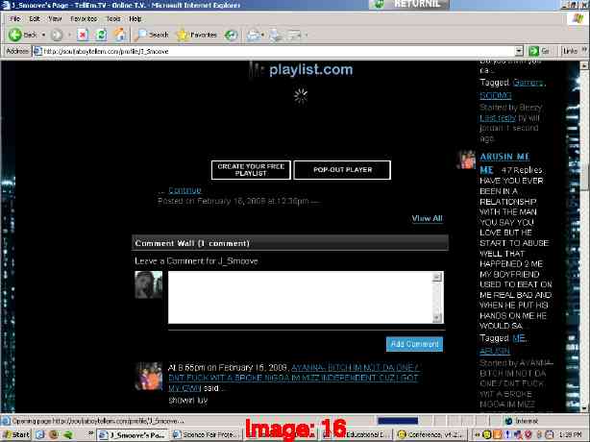Image resolution: width=590 pixels, height=442 pixels.
Task: Expand the Address bar dropdown arrow
Action: pos(519,51)
